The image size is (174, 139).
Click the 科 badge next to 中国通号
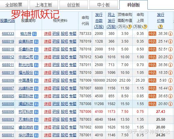click(36, 81)
